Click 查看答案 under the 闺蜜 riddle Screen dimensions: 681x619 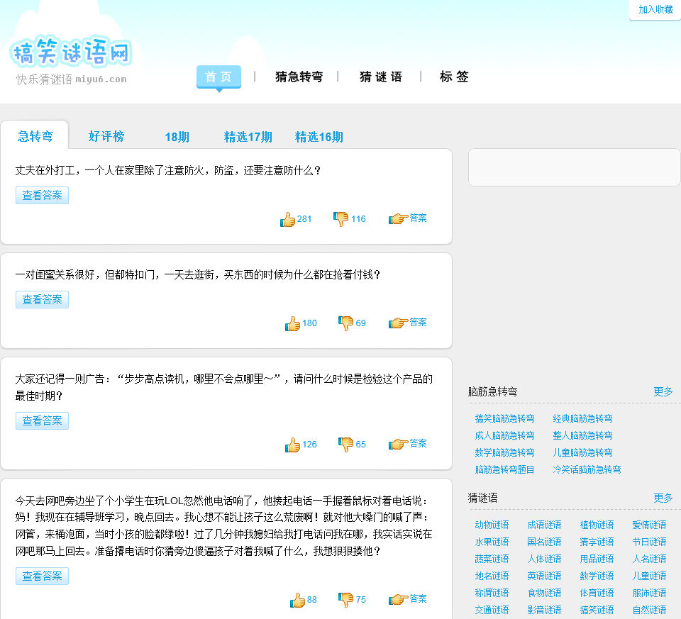point(42,299)
